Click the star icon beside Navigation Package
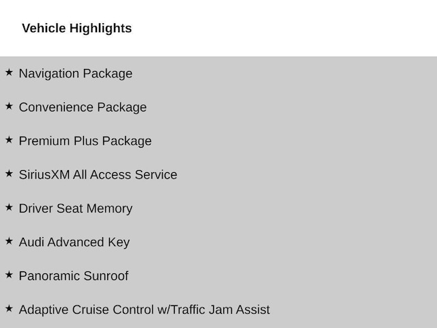The width and height of the screenshot is (437, 328). 9,72
